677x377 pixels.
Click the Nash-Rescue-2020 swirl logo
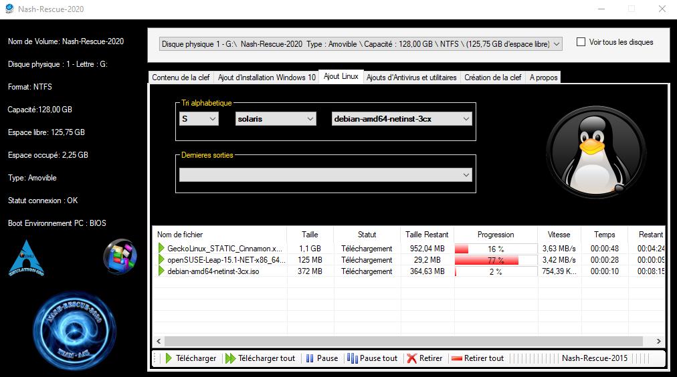(x=74, y=330)
